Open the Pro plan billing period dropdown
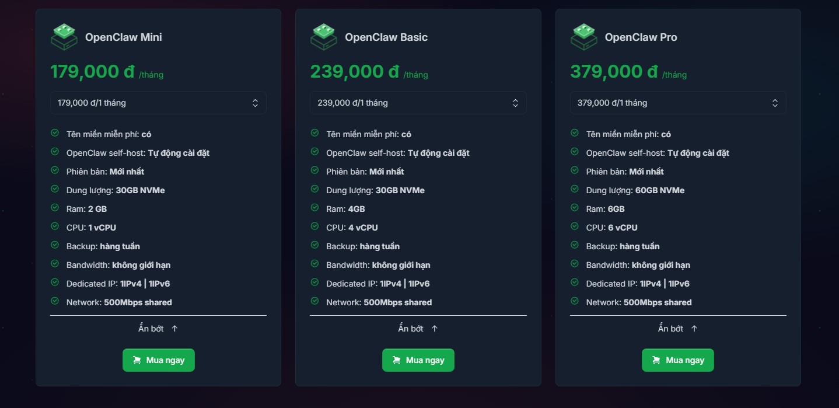Image resolution: width=839 pixels, height=408 pixels. tap(677, 102)
